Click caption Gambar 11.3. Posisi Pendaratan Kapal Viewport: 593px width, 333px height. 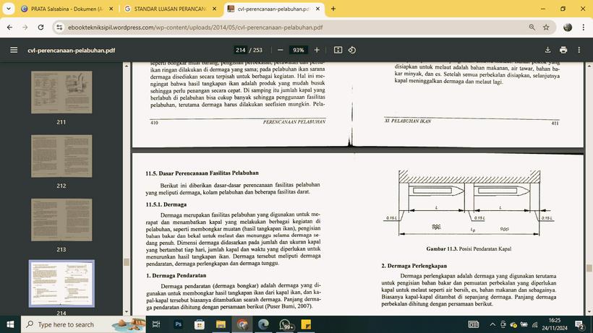click(469, 248)
